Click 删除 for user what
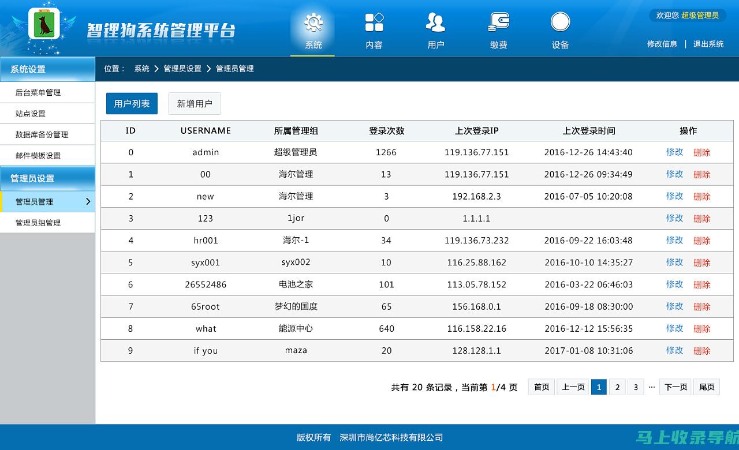 701,328
